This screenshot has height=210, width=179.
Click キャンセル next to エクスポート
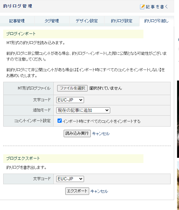pos(99,191)
